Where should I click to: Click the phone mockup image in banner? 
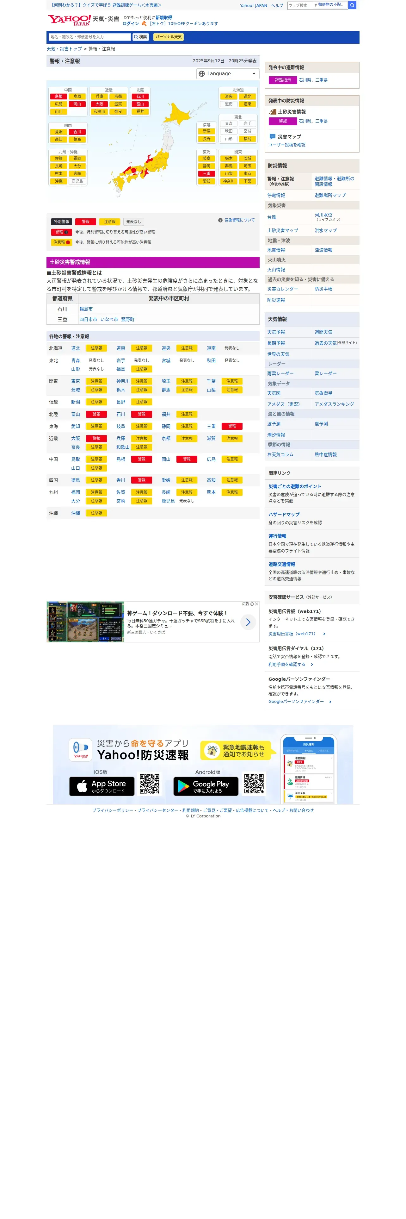click(x=309, y=769)
